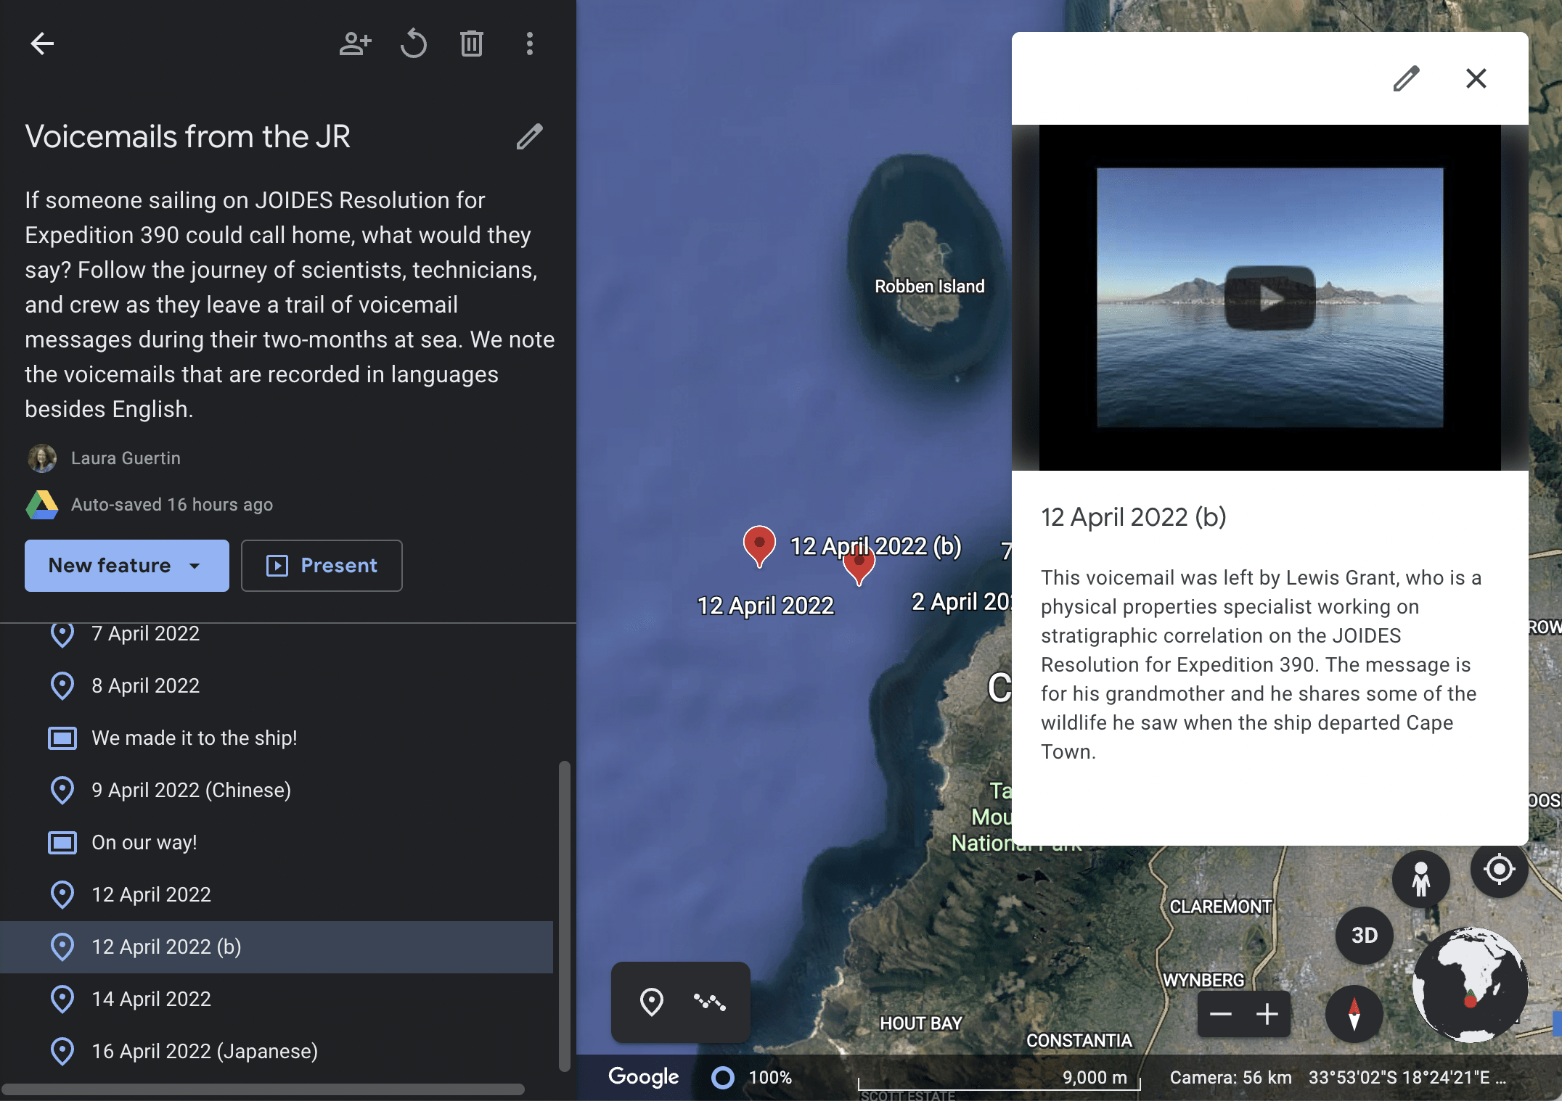This screenshot has width=1562, height=1101.
Task: Click the second red pin near 12 April 2022
Action: coord(859,567)
